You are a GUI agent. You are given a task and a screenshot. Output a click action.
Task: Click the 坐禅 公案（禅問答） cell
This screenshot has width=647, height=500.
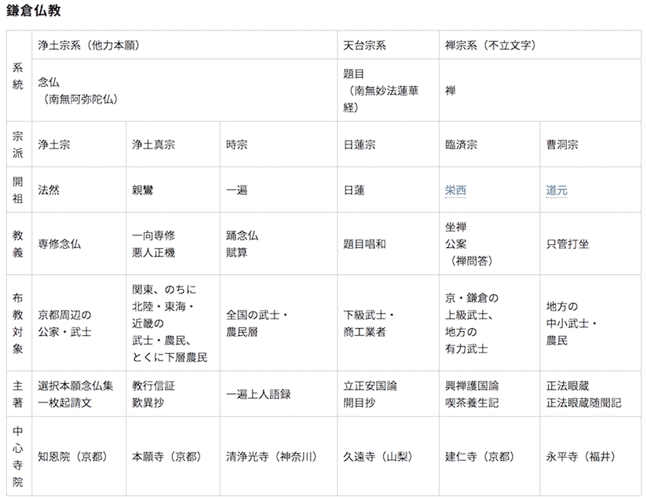pos(489,244)
